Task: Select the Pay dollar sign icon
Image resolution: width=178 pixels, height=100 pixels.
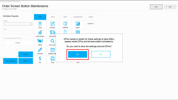Action: [40, 59]
